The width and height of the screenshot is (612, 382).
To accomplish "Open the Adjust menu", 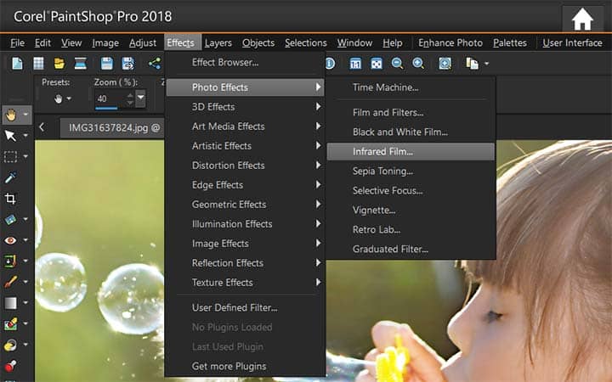I will click(143, 43).
